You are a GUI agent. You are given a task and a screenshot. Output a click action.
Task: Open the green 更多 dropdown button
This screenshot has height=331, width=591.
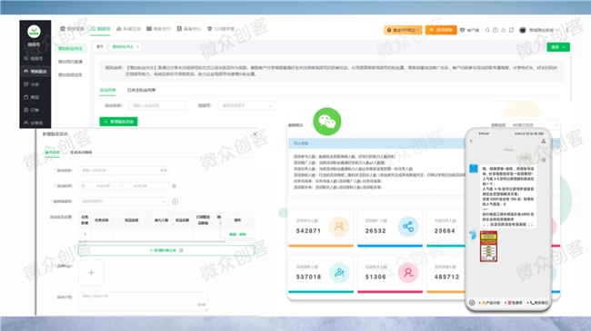click(x=558, y=47)
